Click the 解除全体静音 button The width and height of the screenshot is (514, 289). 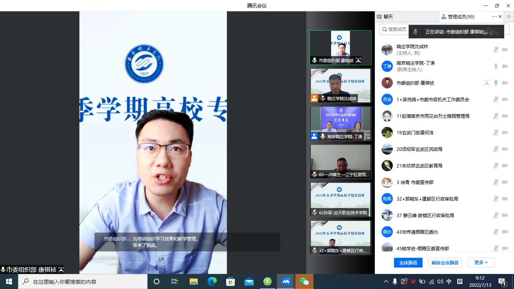coord(445,263)
